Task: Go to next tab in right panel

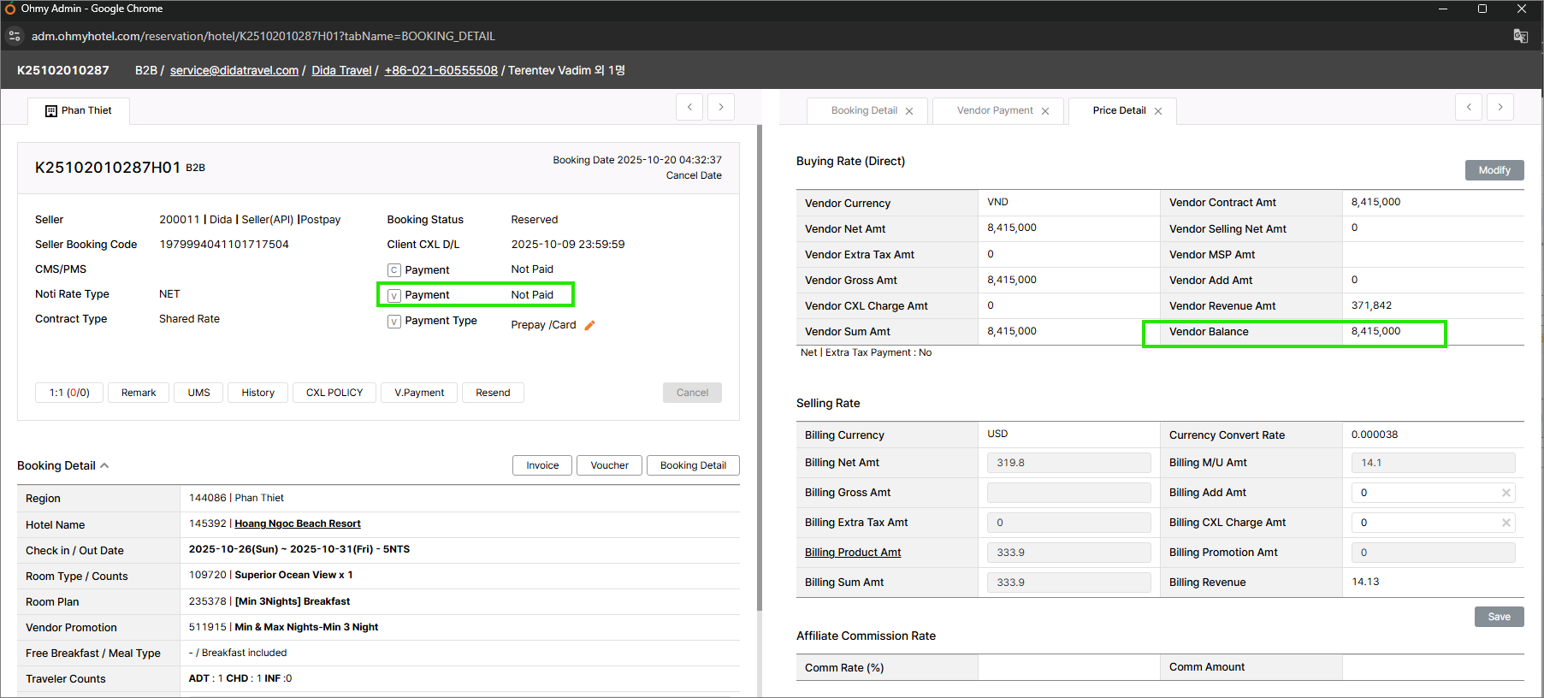Action: 1500,107
